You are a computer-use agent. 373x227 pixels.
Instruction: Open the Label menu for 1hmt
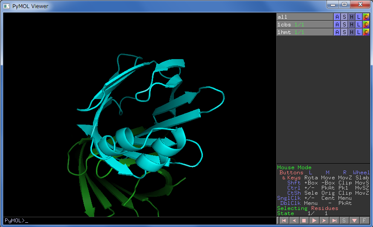(x=359, y=32)
